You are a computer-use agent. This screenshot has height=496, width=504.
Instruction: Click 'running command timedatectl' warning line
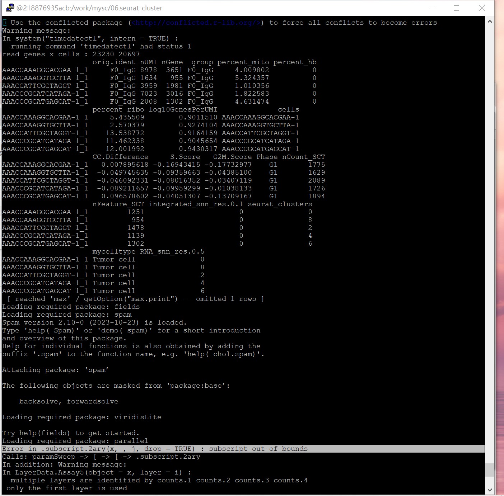(101, 46)
